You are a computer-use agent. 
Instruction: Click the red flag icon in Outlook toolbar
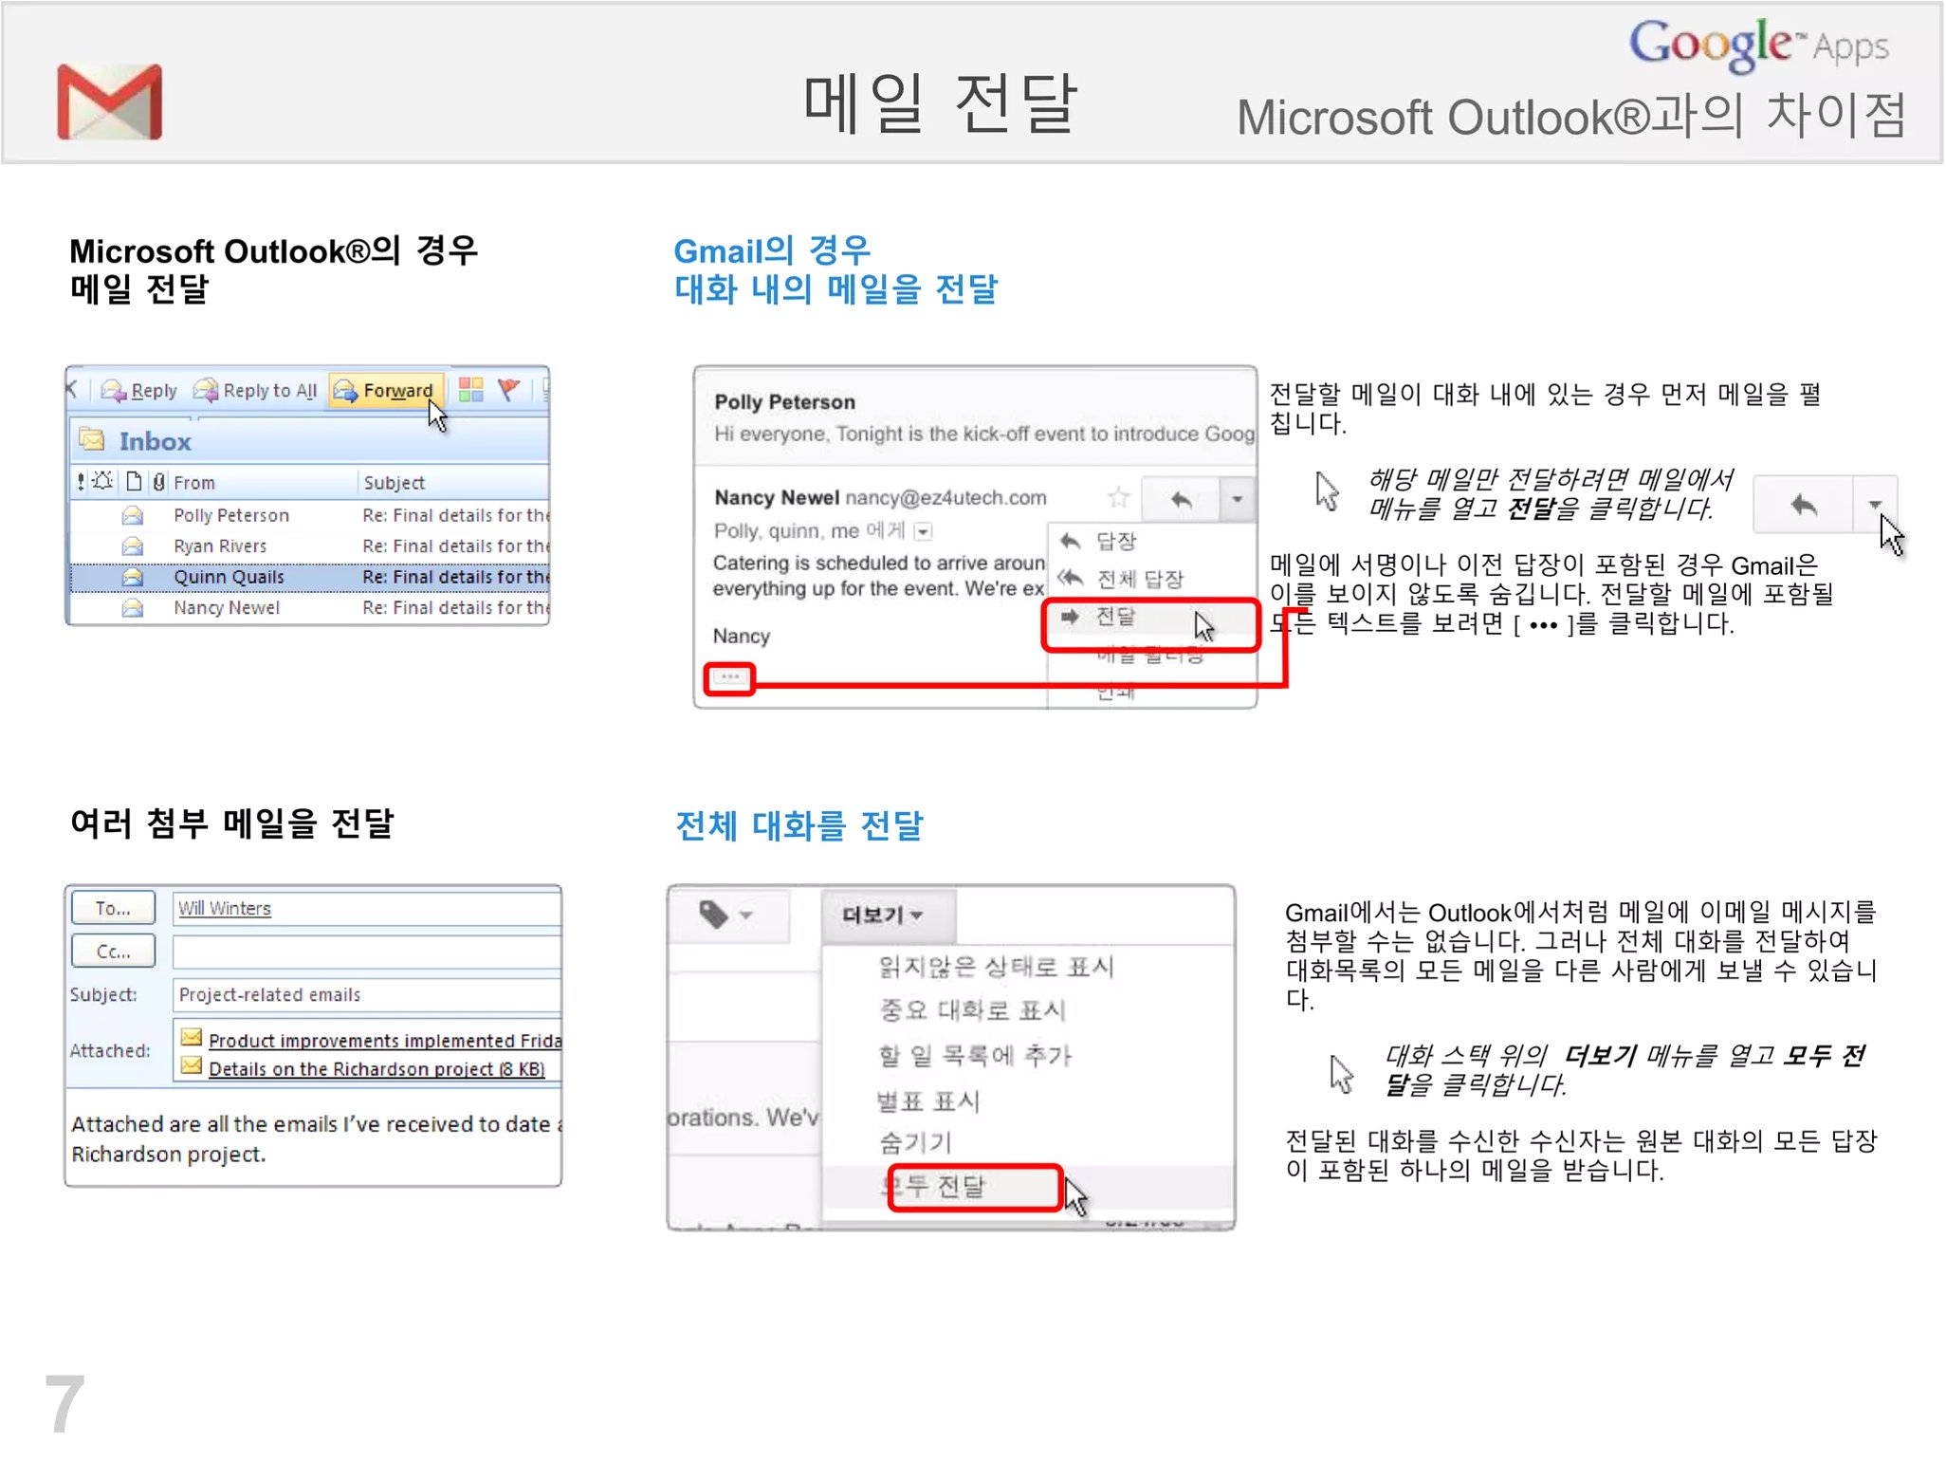(x=509, y=389)
